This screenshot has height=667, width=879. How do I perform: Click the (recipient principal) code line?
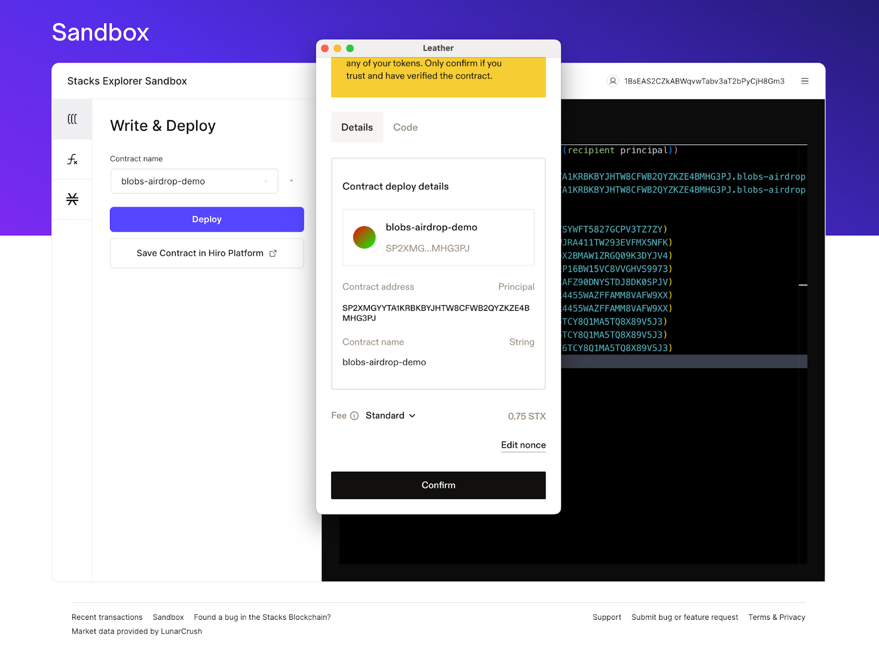pyautogui.click(x=620, y=150)
